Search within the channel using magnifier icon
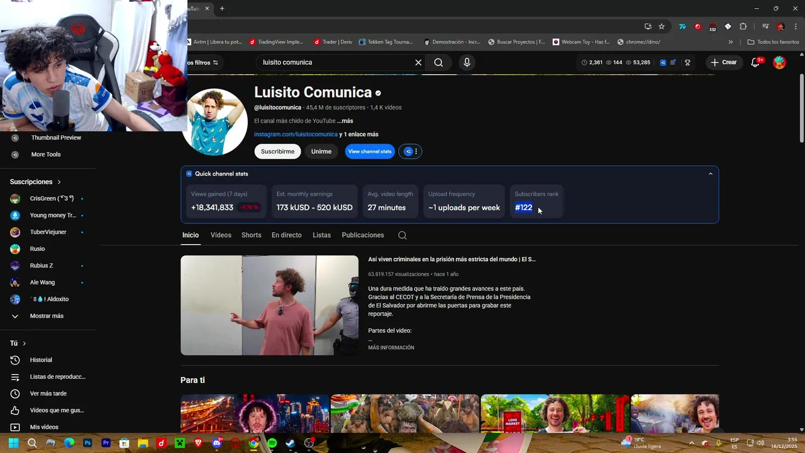Image resolution: width=805 pixels, height=453 pixels. 402,235
